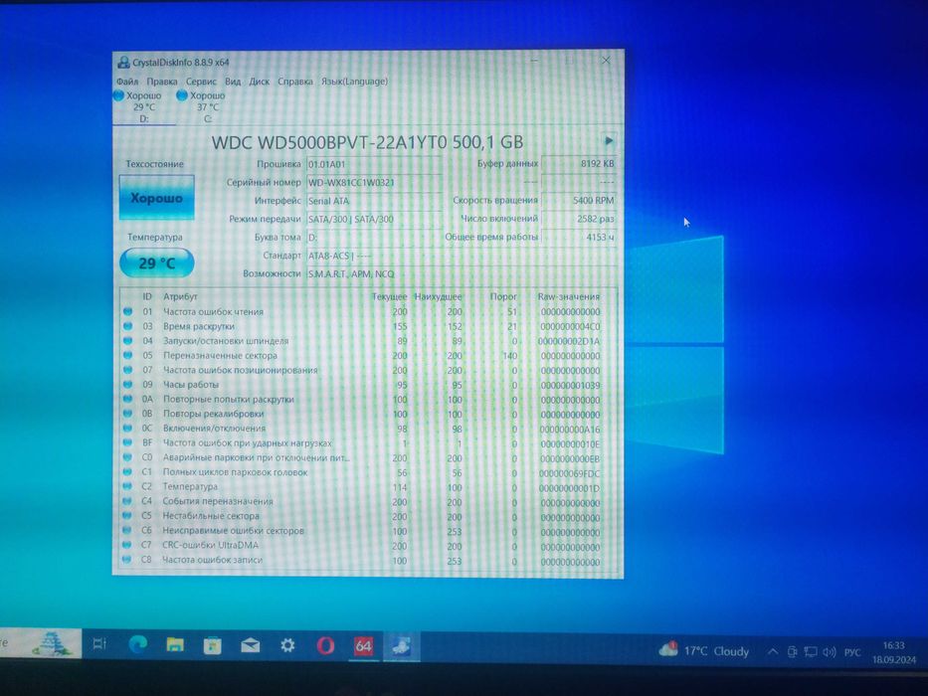Click status dot of Частота ошибок чтения
The height and width of the screenshot is (696, 928).
point(127,311)
